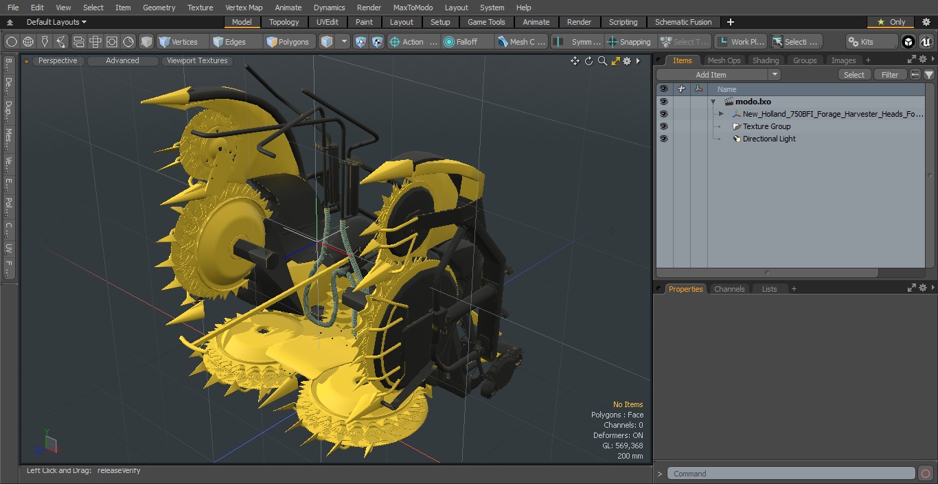Add new layout tab with plus
This screenshot has height=484, width=938.
point(730,22)
